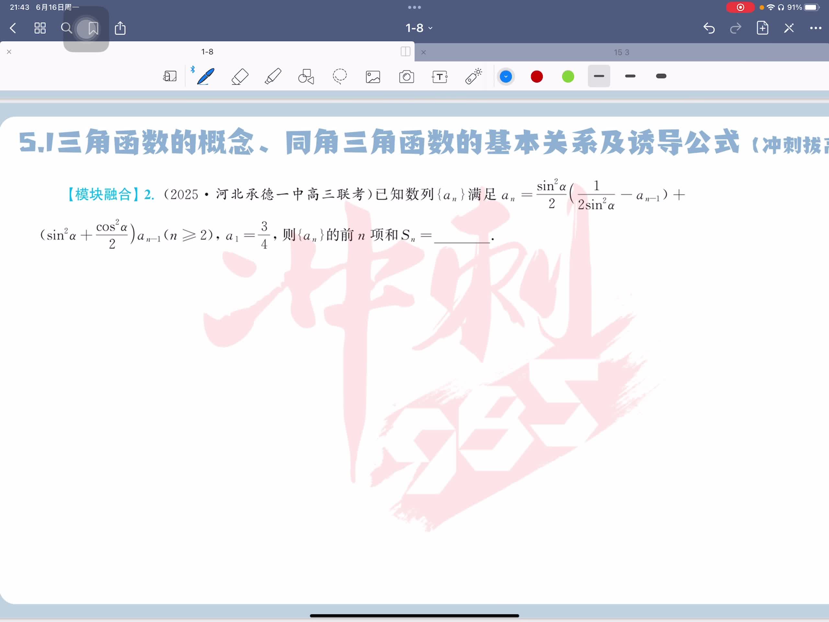Viewport: 829px width, 622px height.
Task: Select the 1-8 document tab
Action: click(207, 52)
